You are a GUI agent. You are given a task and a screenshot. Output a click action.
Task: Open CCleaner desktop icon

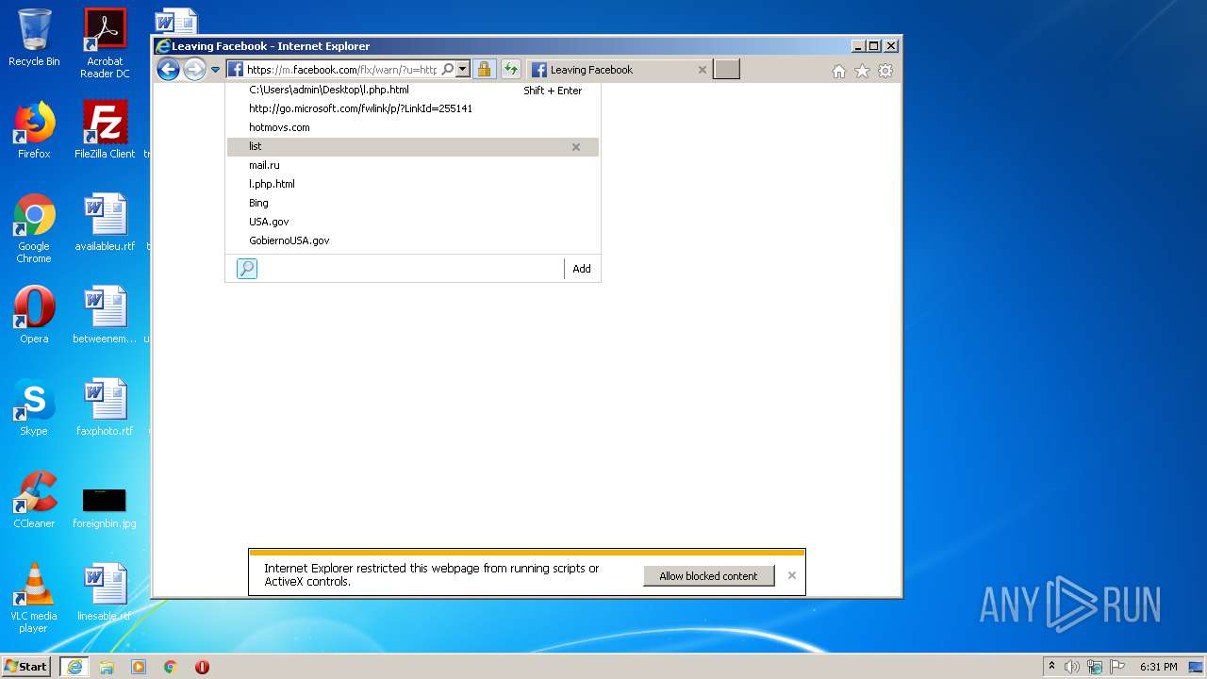tap(34, 500)
